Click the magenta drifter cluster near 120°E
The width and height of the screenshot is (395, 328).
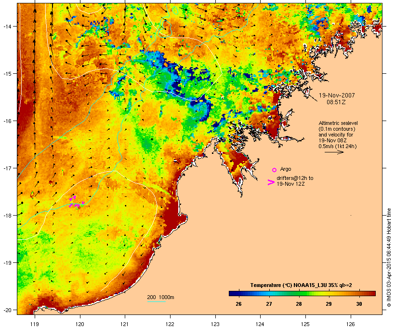coord(77,202)
